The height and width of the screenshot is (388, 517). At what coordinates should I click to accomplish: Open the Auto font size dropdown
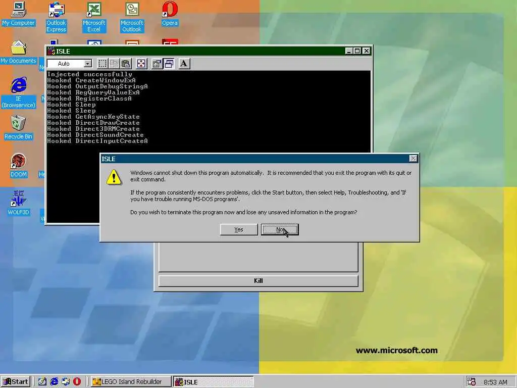[x=88, y=63]
